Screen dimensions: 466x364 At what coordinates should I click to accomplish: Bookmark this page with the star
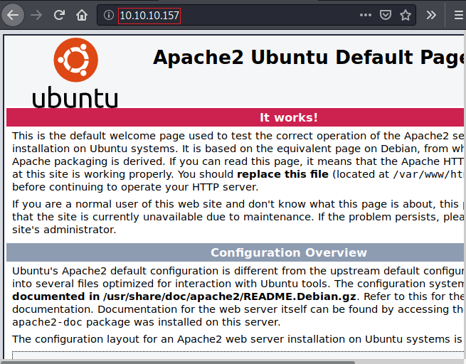coord(406,15)
